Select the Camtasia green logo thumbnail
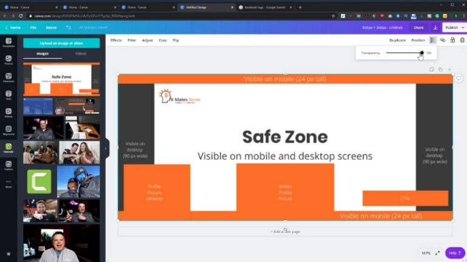Viewport: 467px width, 262px height. [39, 181]
